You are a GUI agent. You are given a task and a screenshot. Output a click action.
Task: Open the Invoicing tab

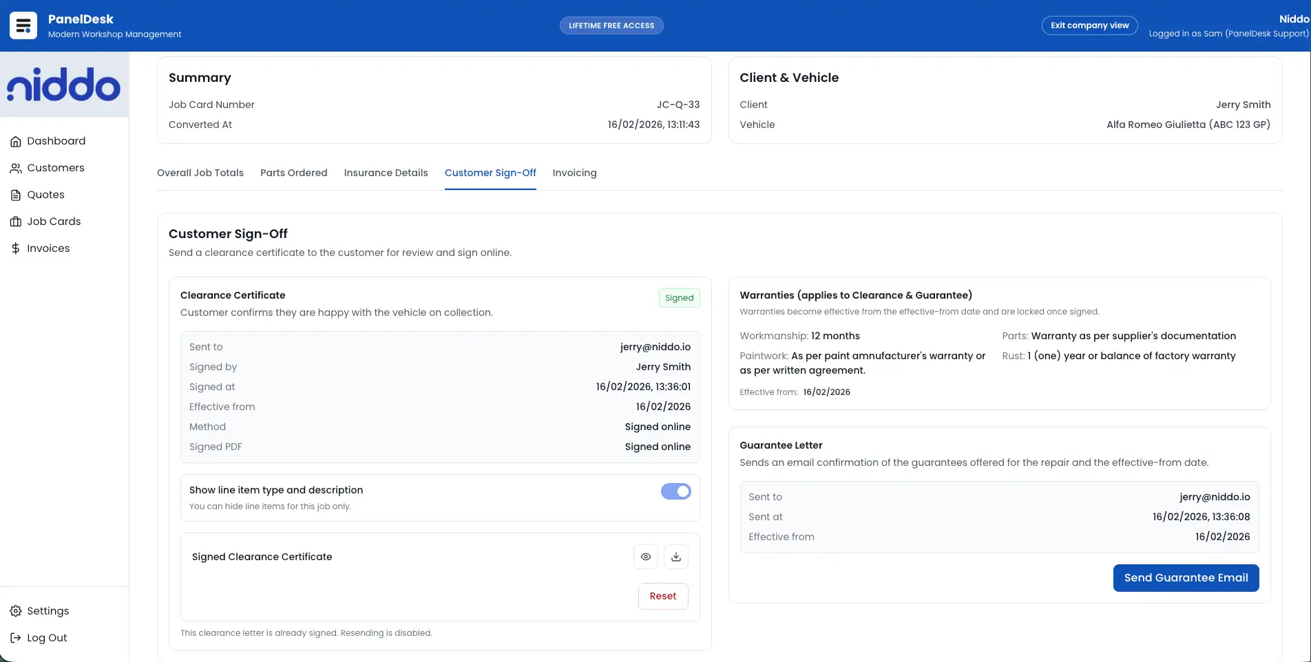[574, 173]
